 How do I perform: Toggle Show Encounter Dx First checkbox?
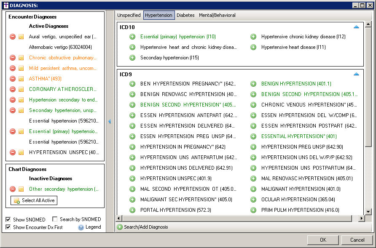pos(9,227)
